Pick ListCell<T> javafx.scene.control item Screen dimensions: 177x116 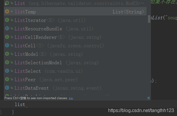[x=75, y=46]
